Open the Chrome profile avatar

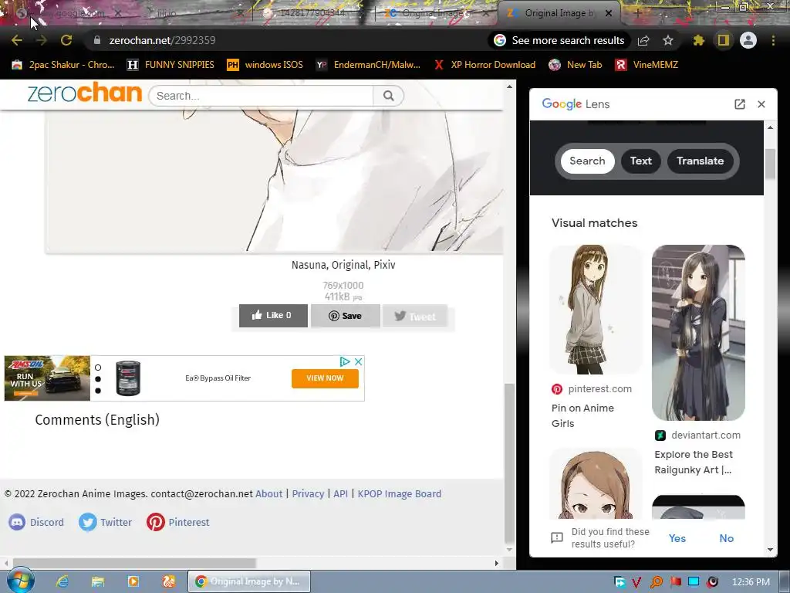[748, 40]
